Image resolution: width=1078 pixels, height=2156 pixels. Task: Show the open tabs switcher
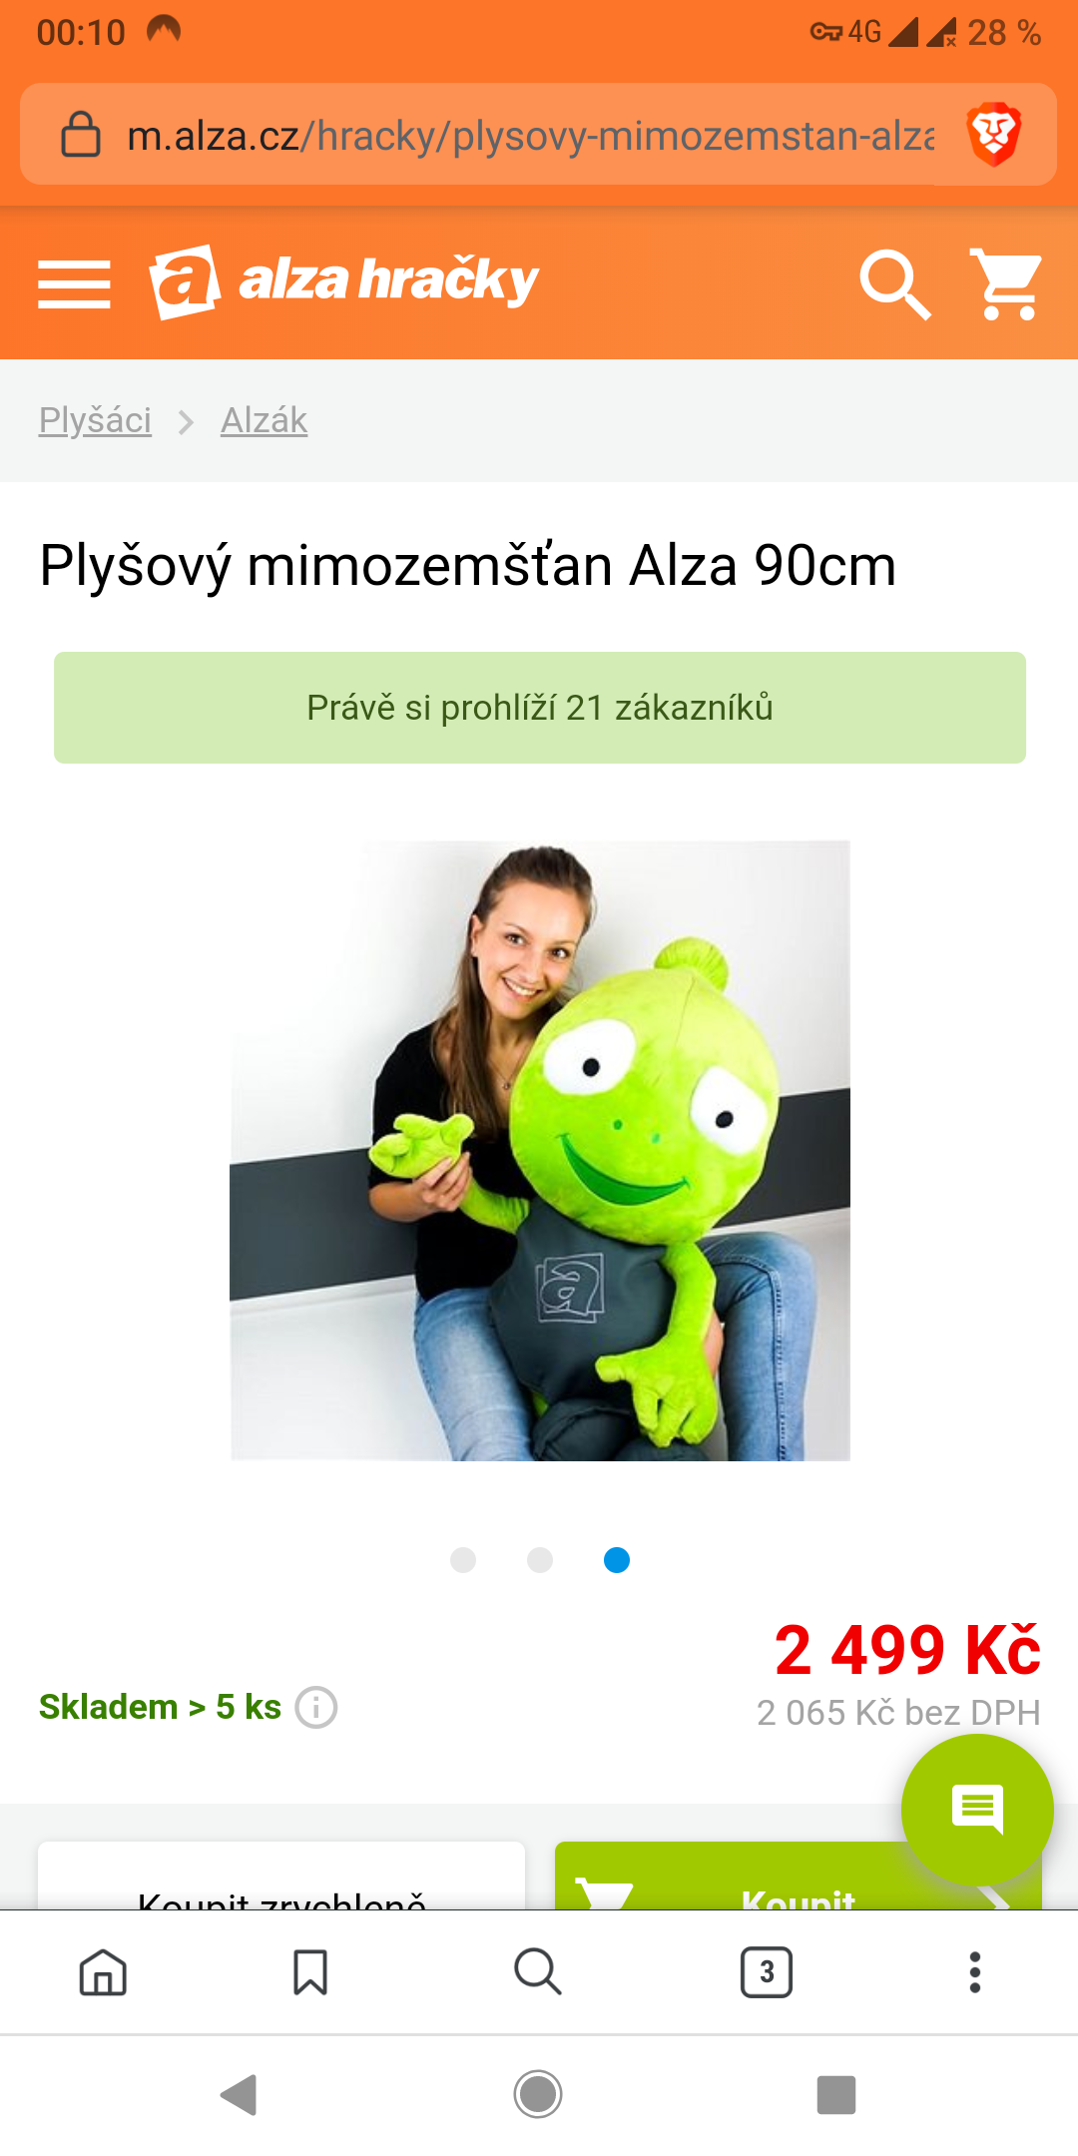click(767, 1972)
